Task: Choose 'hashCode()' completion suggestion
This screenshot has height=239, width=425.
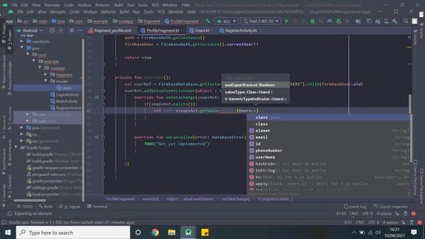Action: pos(329,164)
